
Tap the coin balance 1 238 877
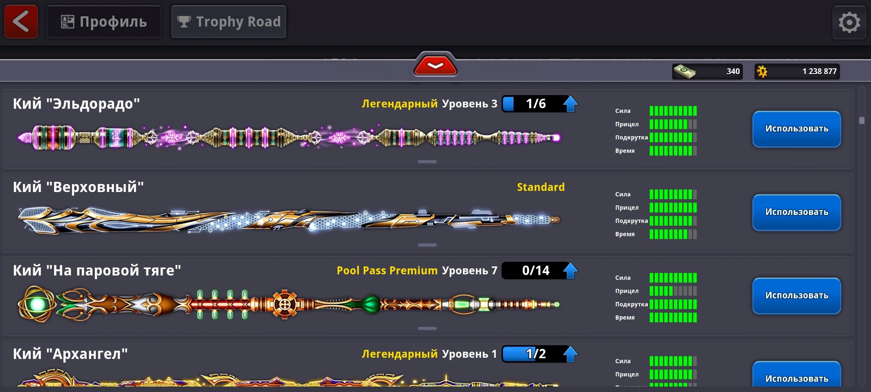point(797,72)
